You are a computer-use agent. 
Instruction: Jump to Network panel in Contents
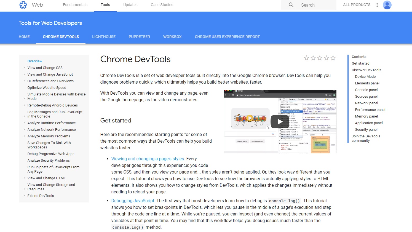366,103
